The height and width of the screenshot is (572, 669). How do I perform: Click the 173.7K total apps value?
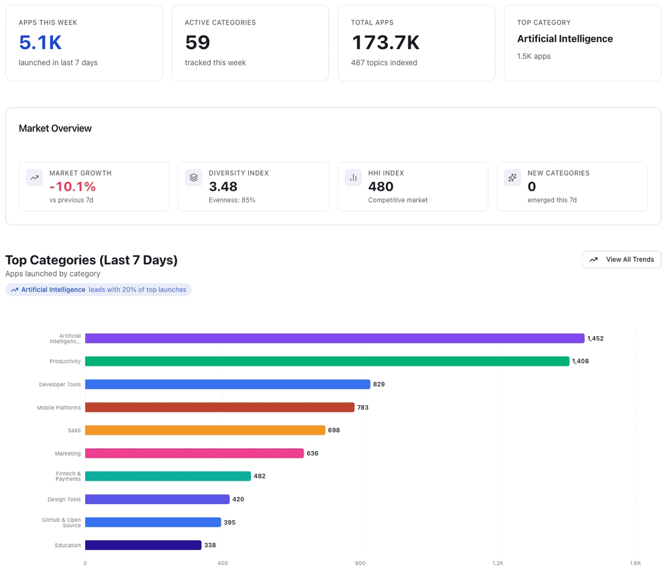click(x=386, y=42)
